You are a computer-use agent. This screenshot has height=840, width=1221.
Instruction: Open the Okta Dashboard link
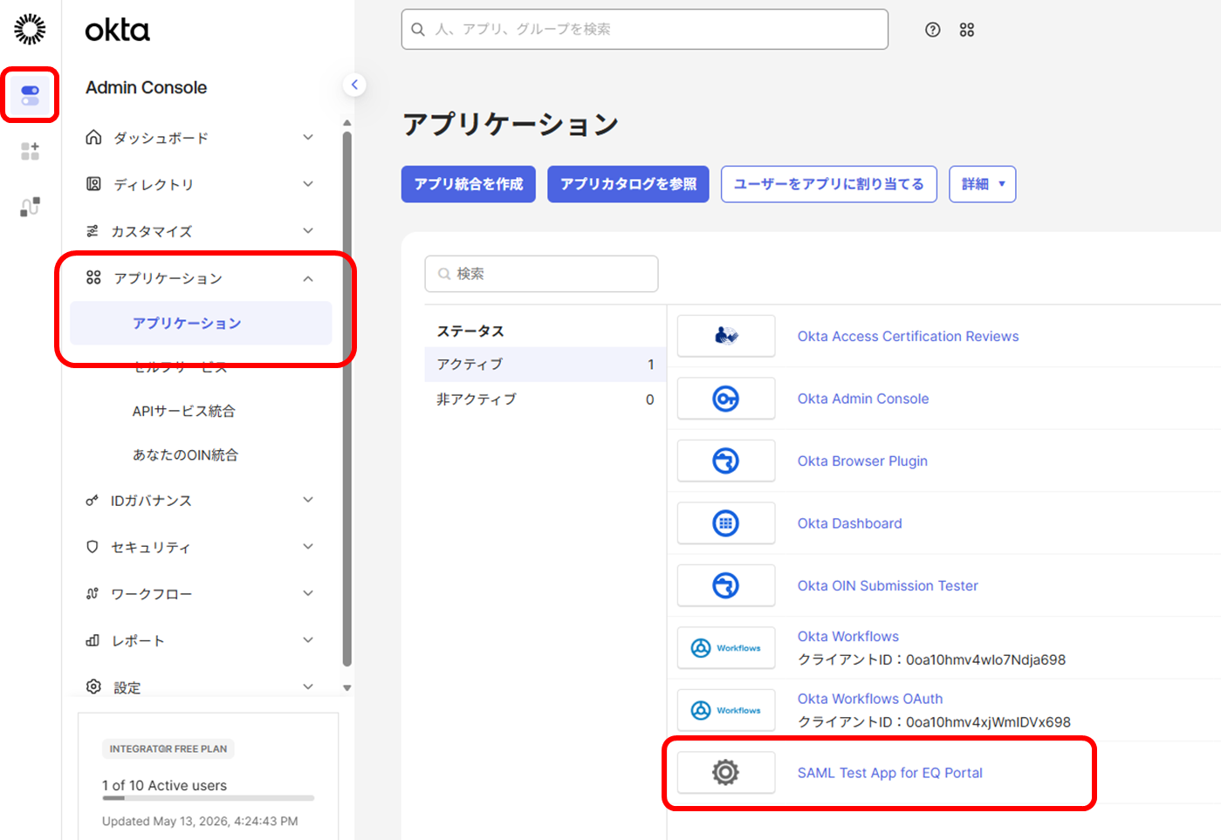(x=850, y=523)
